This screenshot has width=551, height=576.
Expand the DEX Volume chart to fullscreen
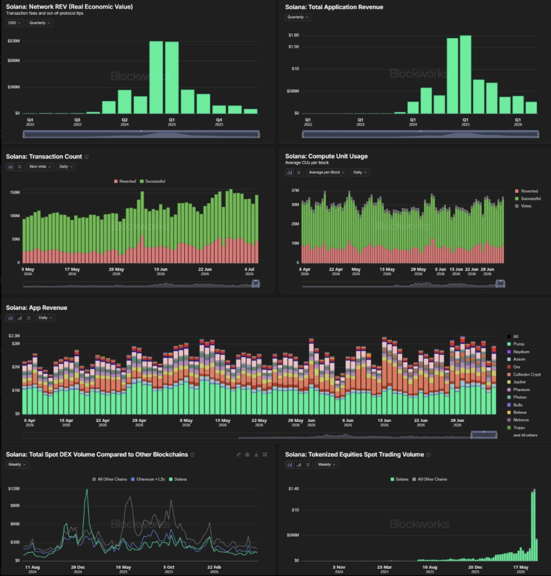(x=265, y=454)
